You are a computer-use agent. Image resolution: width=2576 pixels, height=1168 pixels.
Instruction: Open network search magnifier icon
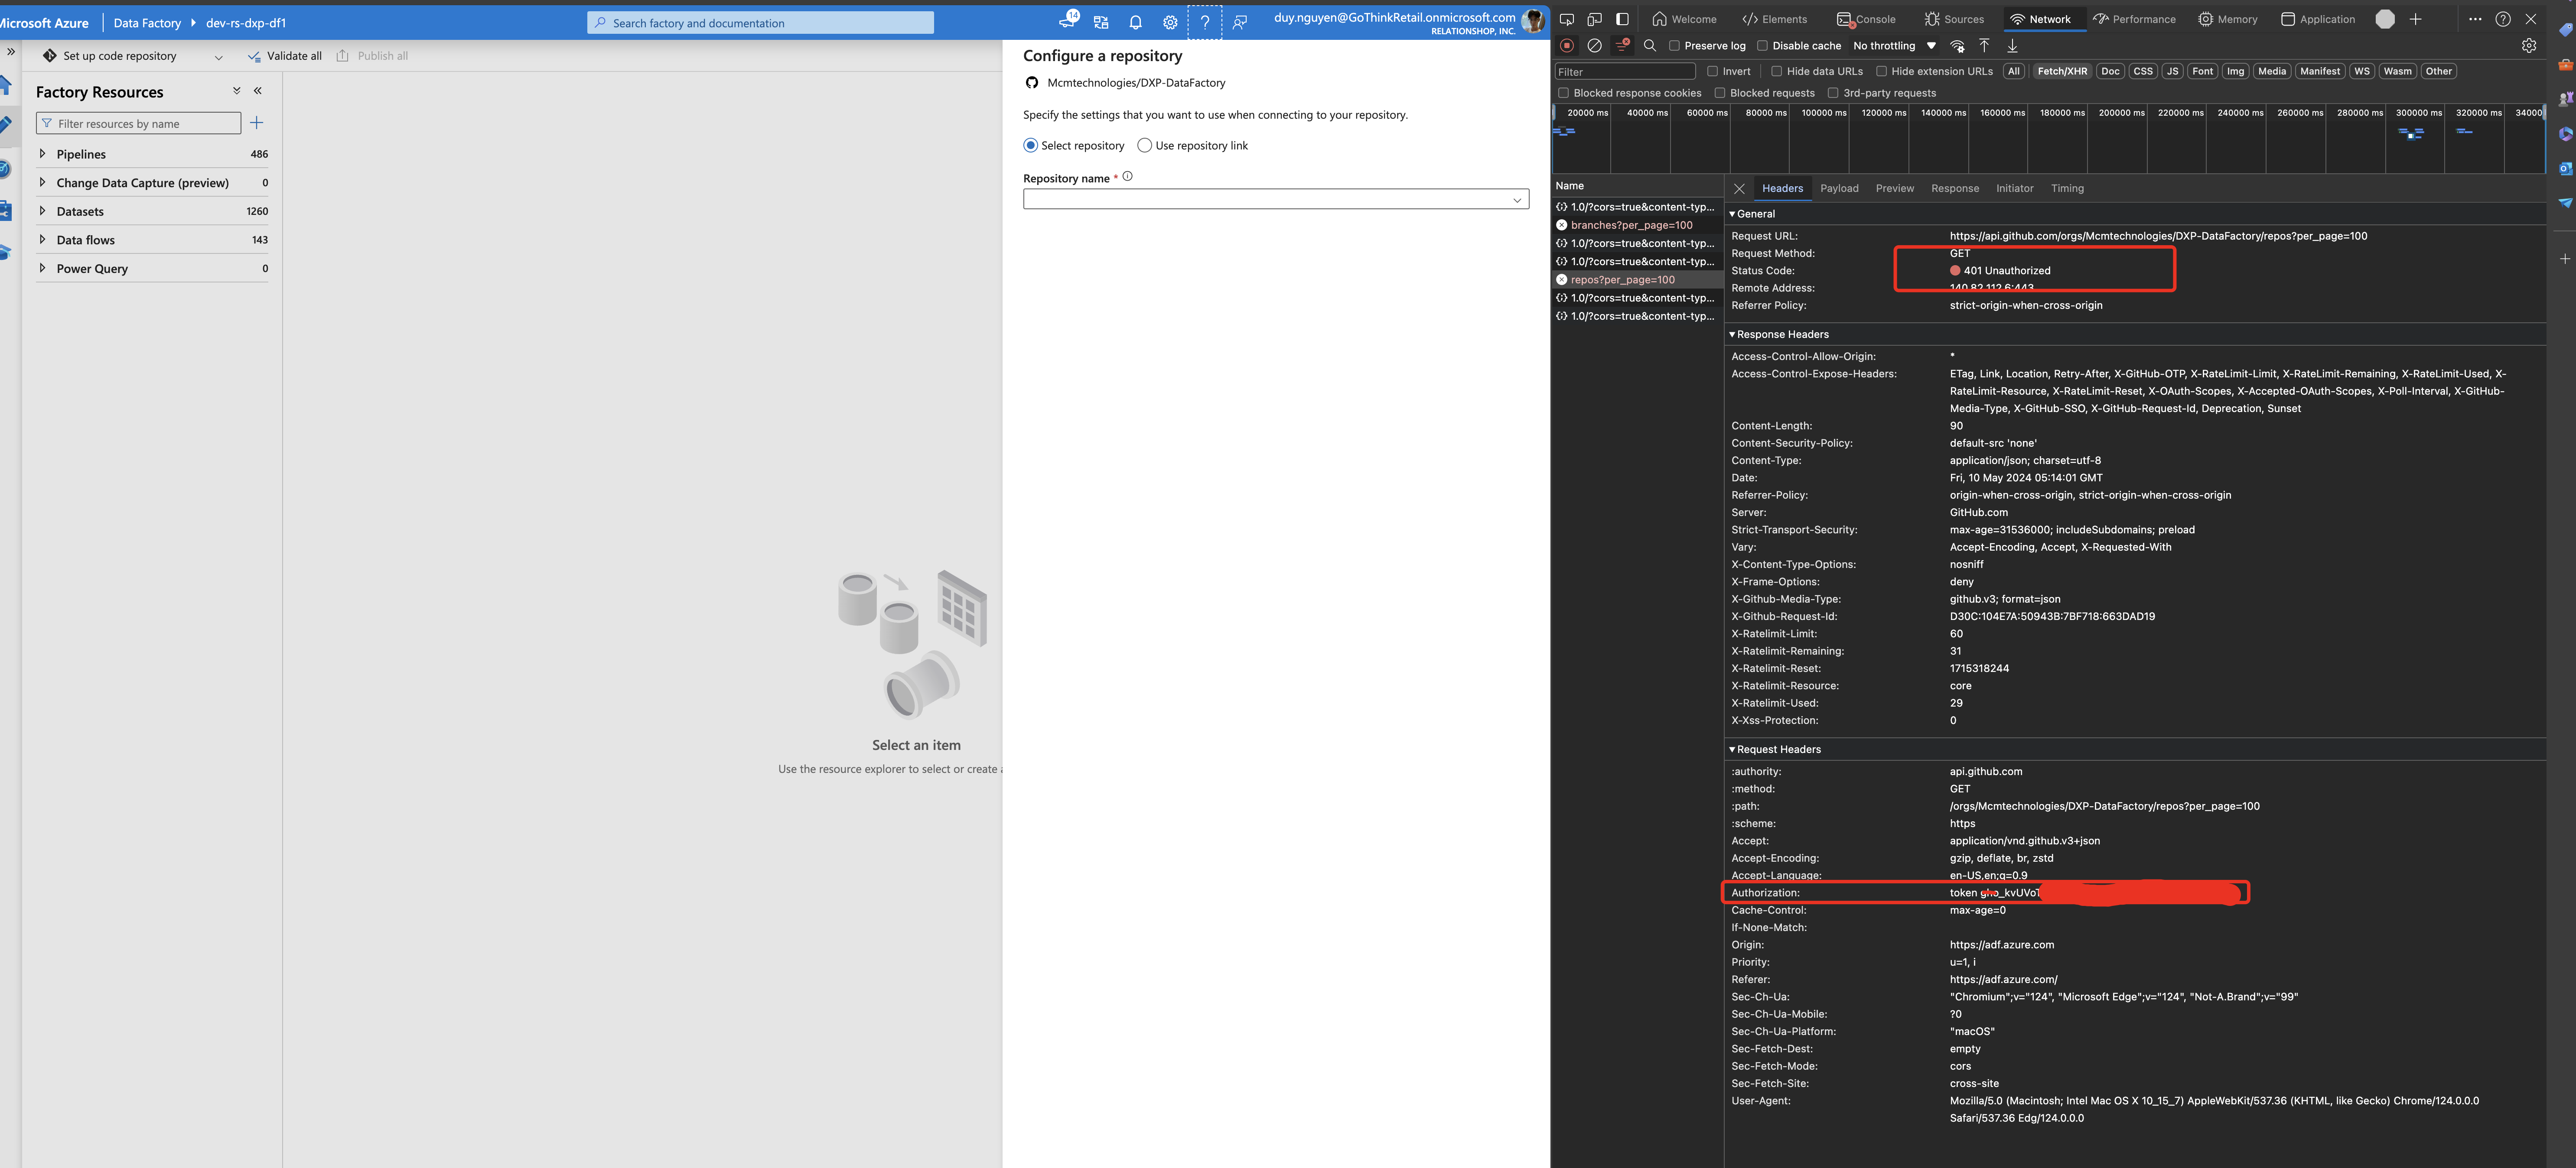(x=1650, y=46)
